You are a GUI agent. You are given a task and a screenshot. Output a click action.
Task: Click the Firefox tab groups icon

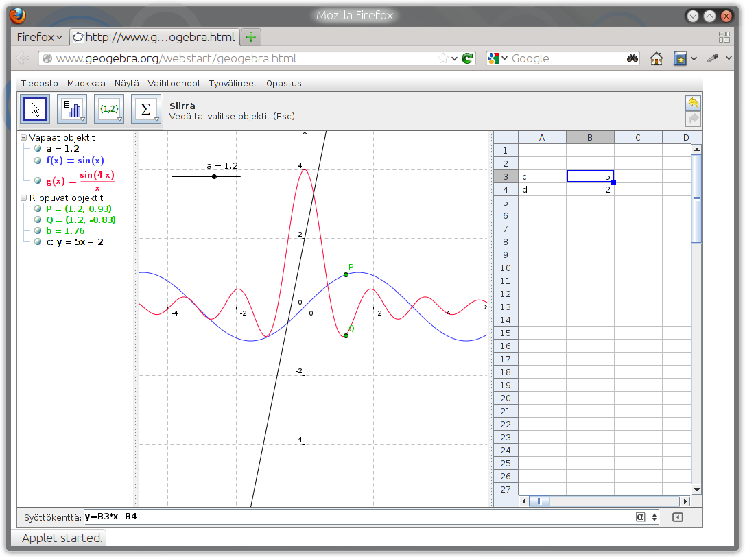point(724,37)
